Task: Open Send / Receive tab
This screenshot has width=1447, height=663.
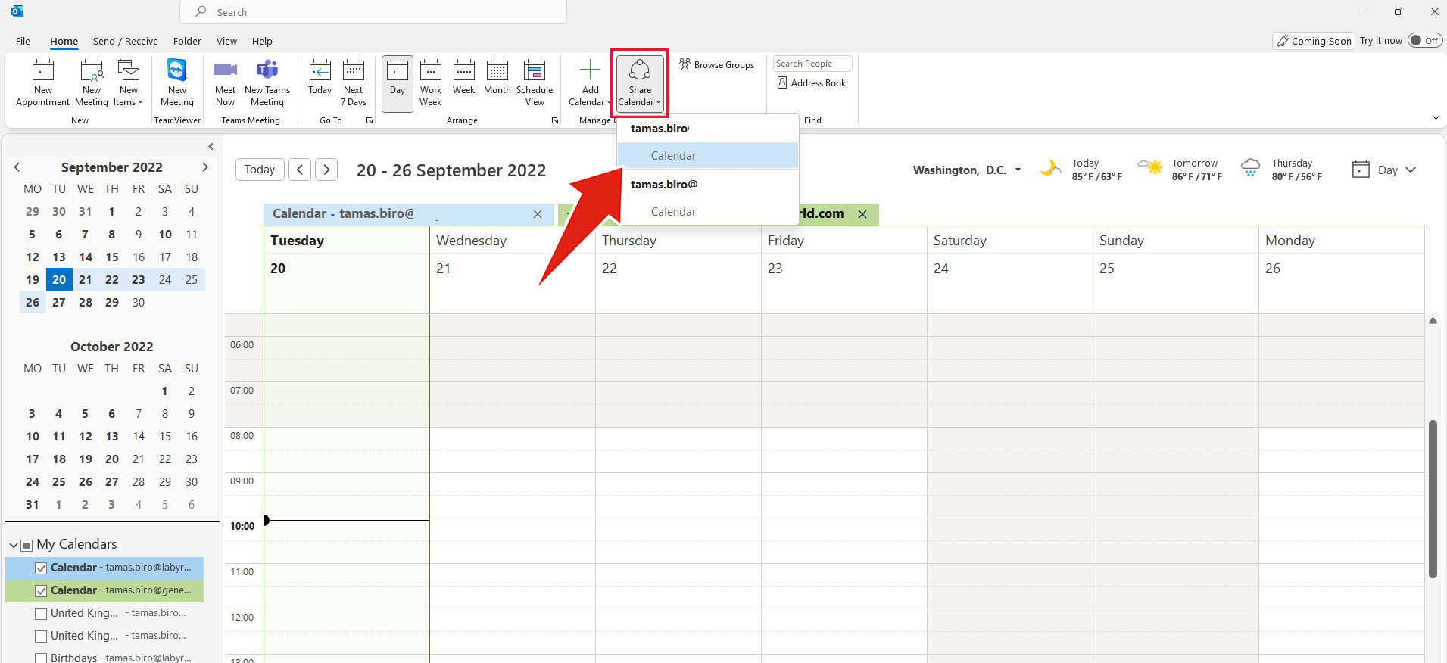Action: 125,41
